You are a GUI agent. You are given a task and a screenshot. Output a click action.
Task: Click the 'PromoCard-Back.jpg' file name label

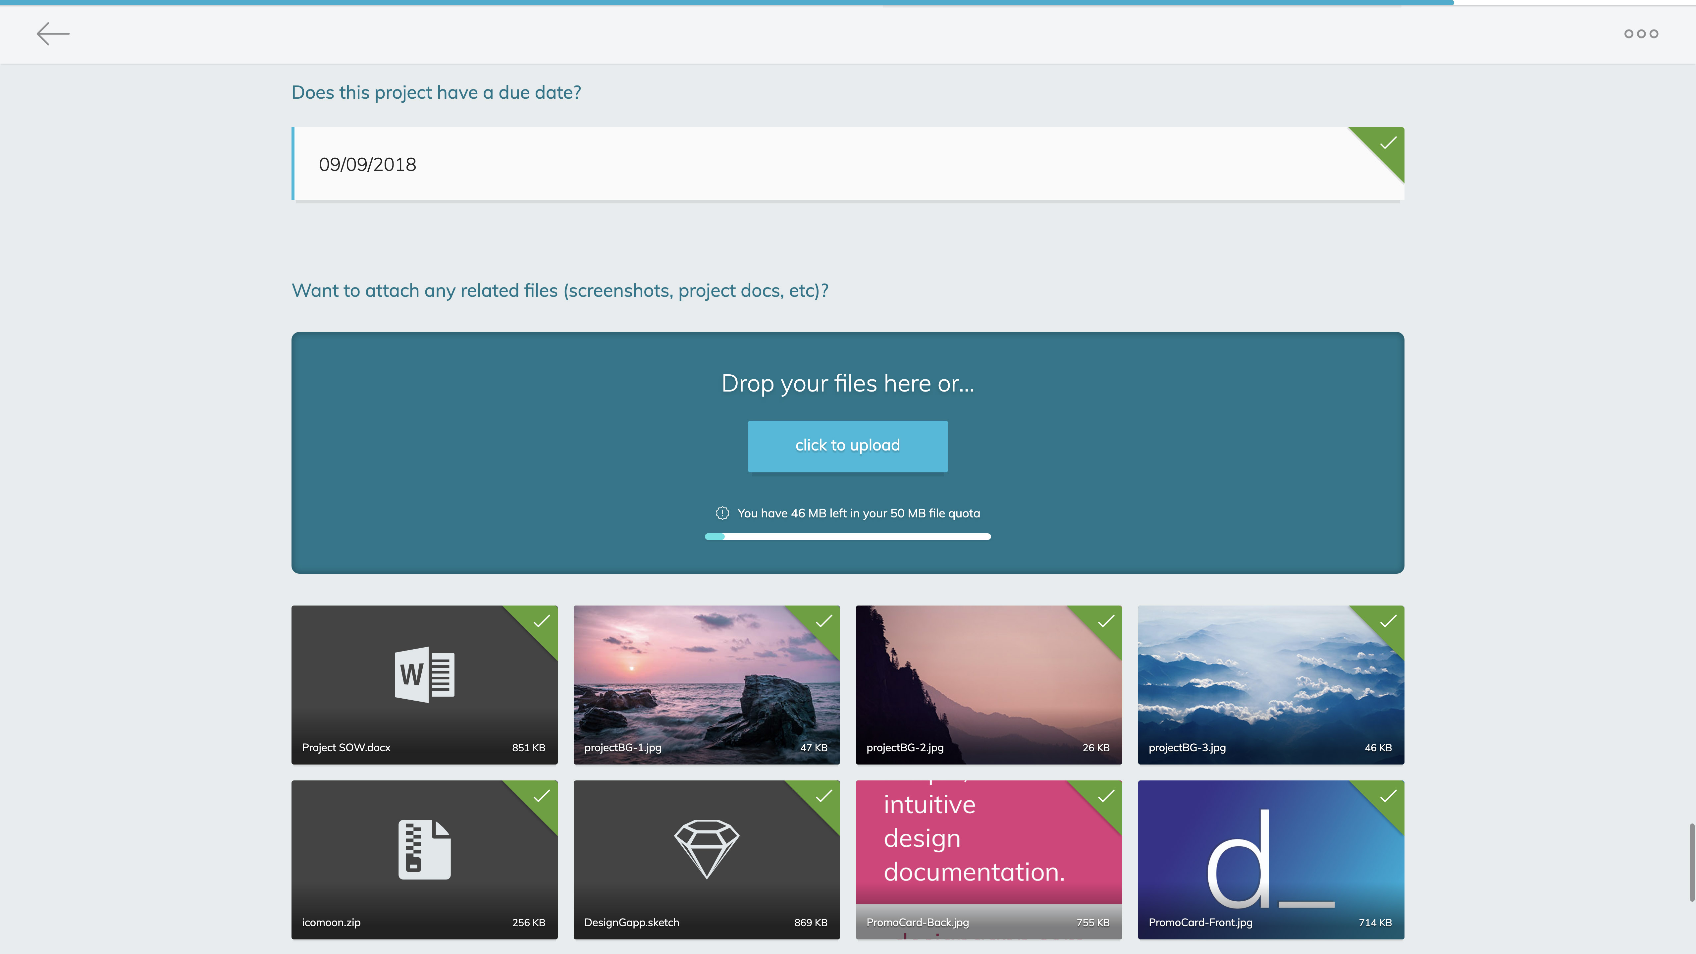[x=918, y=923]
